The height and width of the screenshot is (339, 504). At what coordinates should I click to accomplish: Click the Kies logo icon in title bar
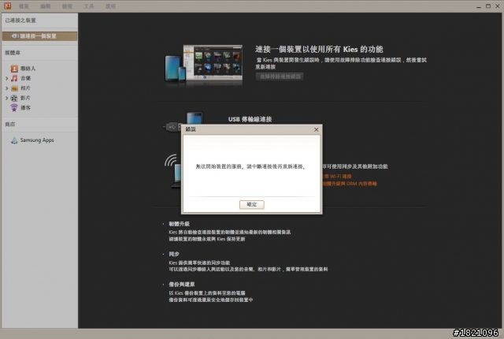tap(7, 6)
